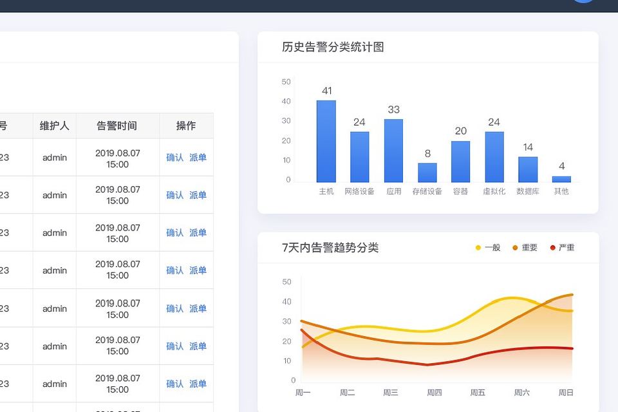Select the 数据库 bar in the chart
This screenshot has height=412, width=618.
click(528, 169)
